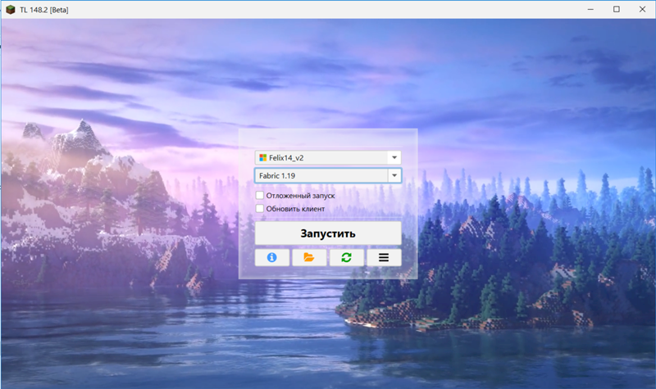Expand the Fabric 1.19 version dropdown arrow
Screen dimensions: 656x389
394,175
